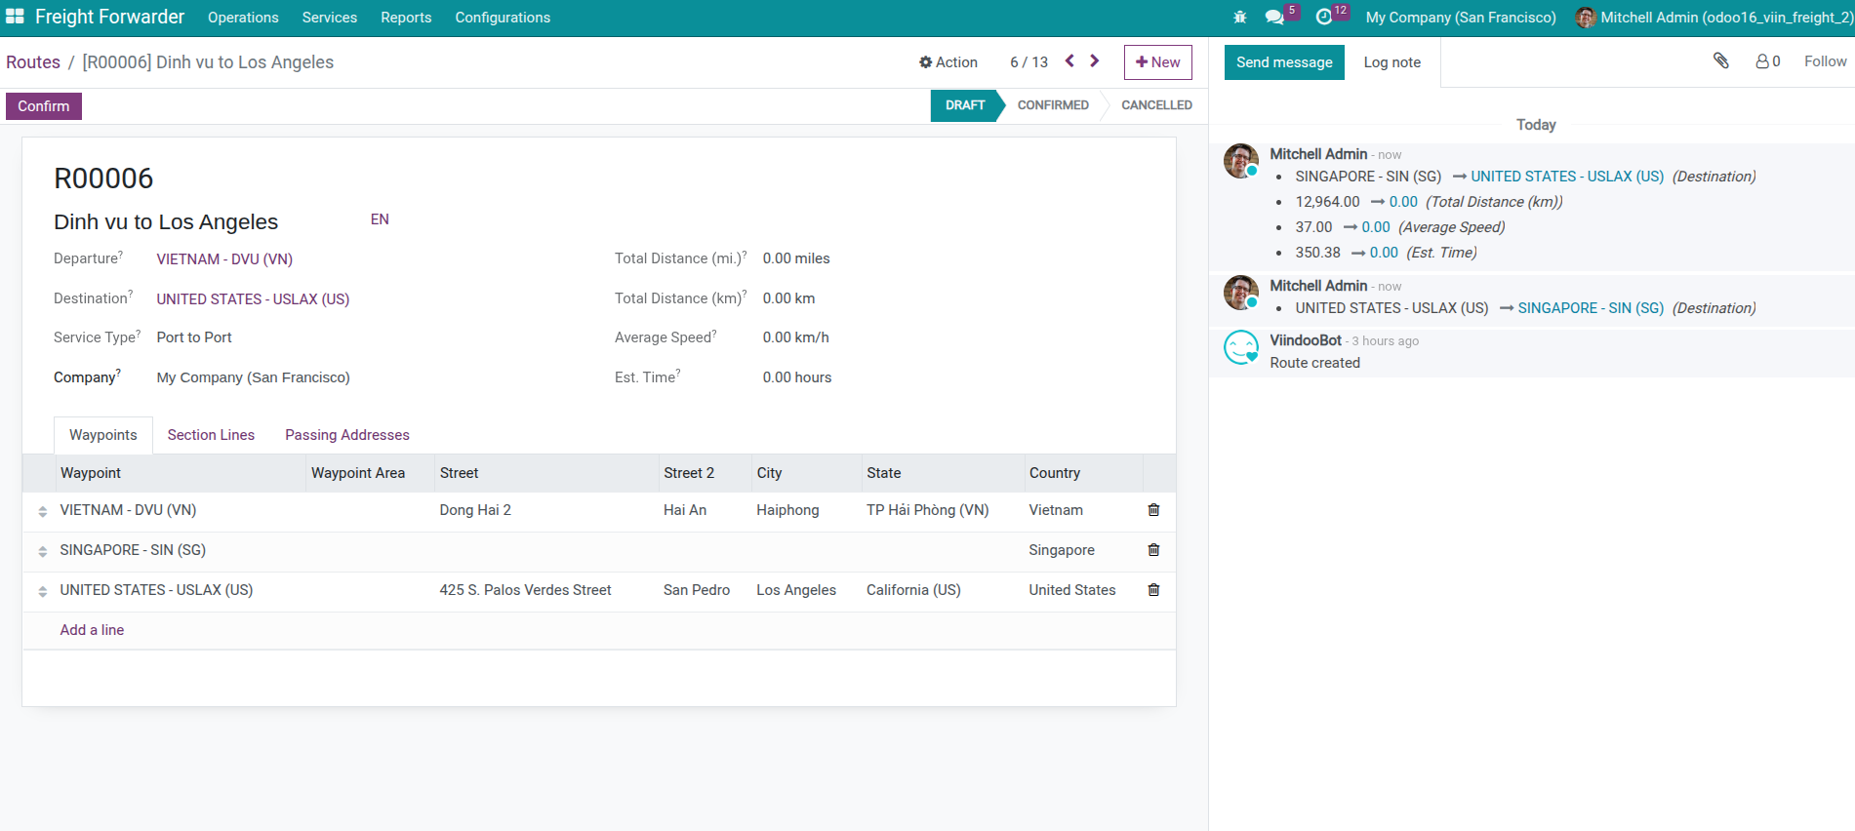Open the Configurations menu
This screenshot has height=831, width=1855.
pyautogui.click(x=503, y=18)
